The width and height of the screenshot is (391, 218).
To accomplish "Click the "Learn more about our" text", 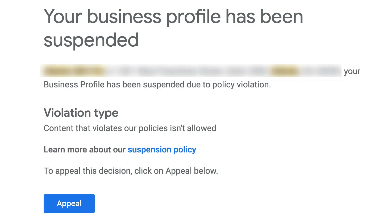I will click(x=84, y=150).
